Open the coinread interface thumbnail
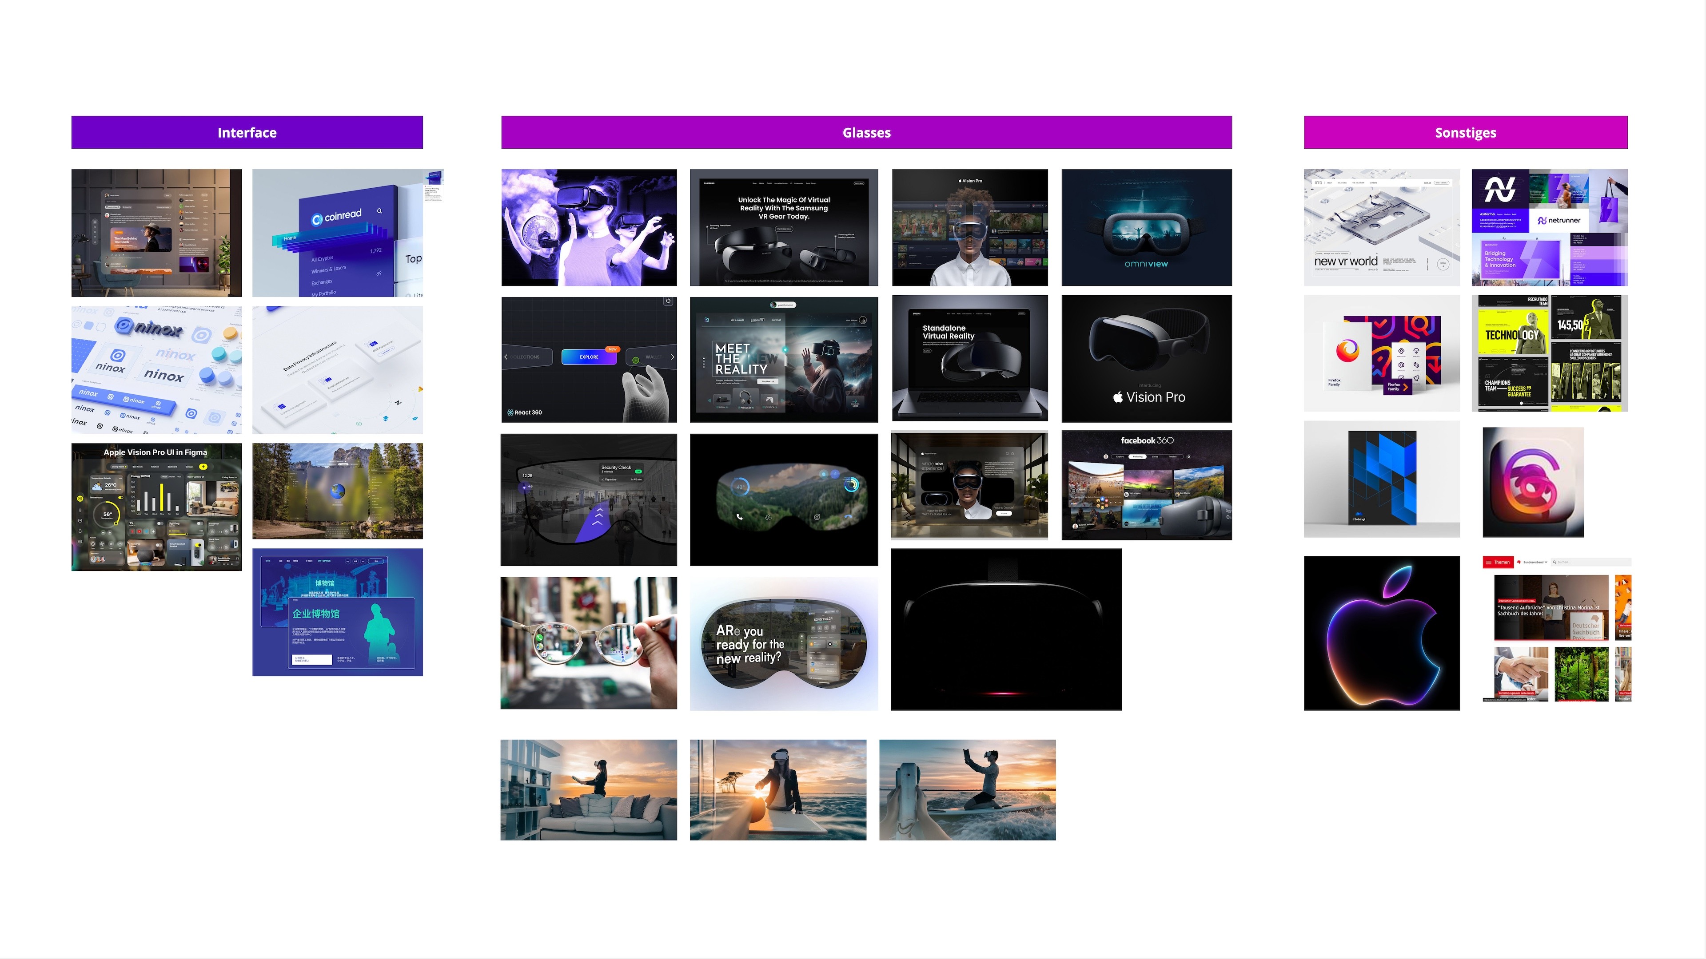The width and height of the screenshot is (1706, 959). click(337, 233)
